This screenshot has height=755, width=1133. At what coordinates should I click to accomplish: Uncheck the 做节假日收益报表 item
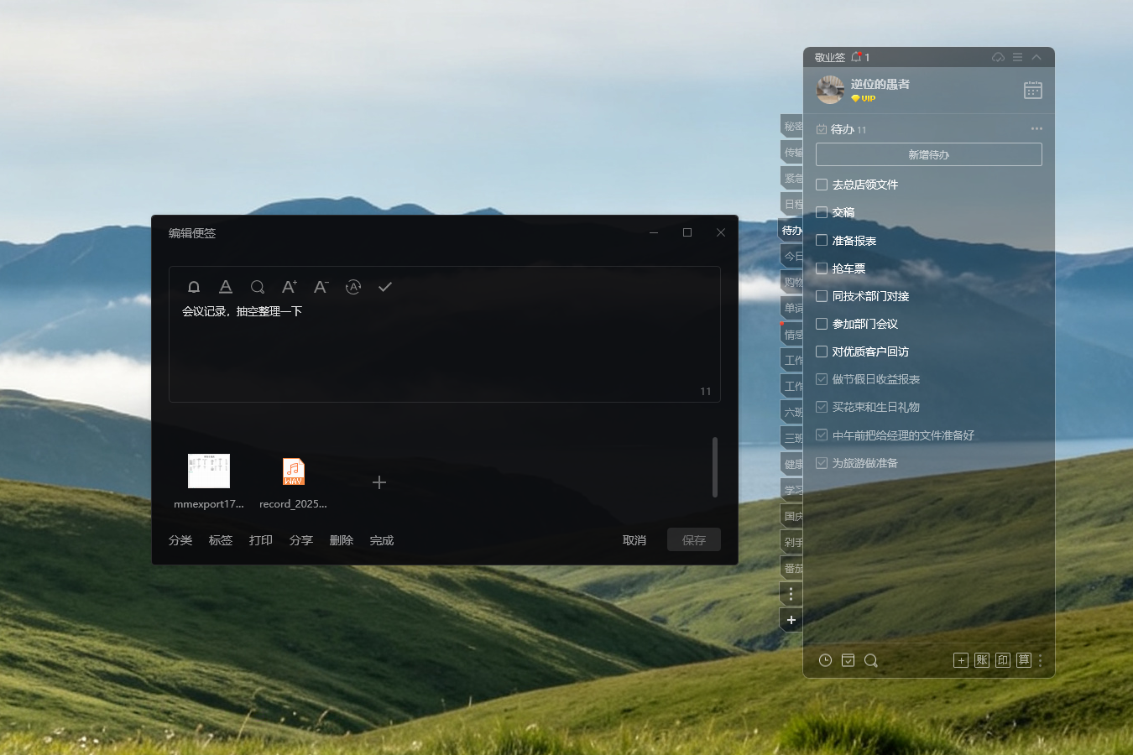(x=822, y=379)
